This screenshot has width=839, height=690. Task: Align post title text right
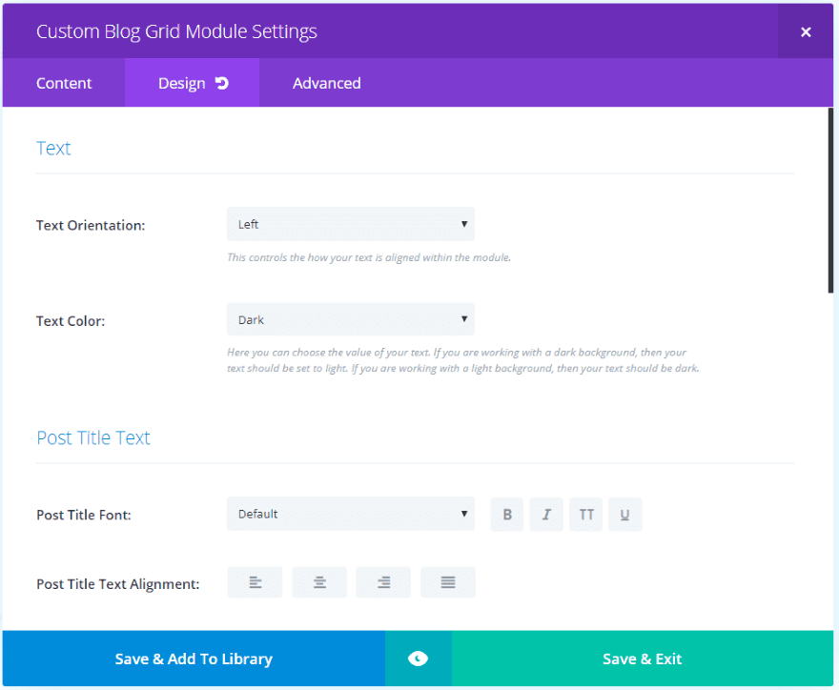tap(383, 582)
